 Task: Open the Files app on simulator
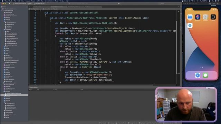coord(190,17)
